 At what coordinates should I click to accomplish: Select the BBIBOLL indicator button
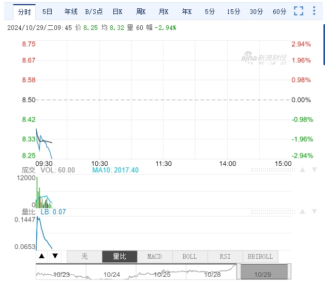pos(260,257)
